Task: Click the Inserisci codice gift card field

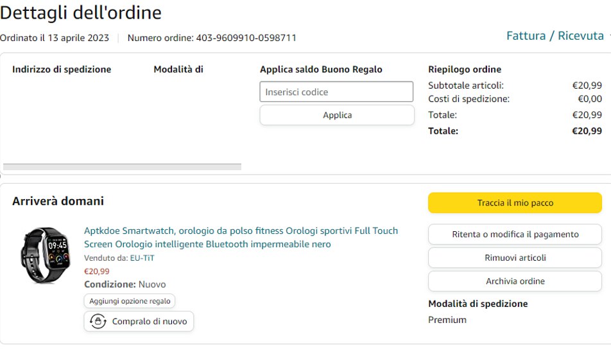Action: tap(336, 92)
